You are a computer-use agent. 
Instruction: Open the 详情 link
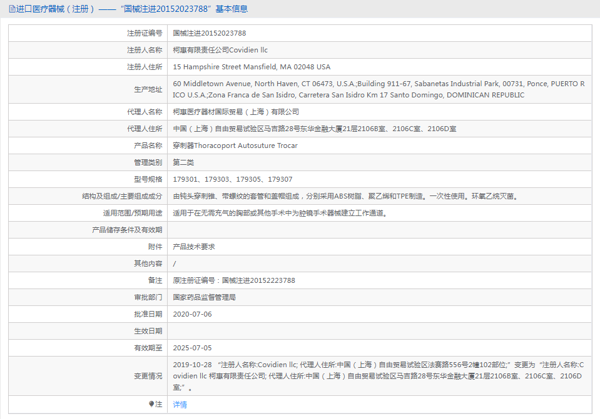point(180,405)
